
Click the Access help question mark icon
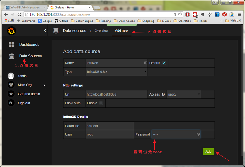(x=163, y=95)
